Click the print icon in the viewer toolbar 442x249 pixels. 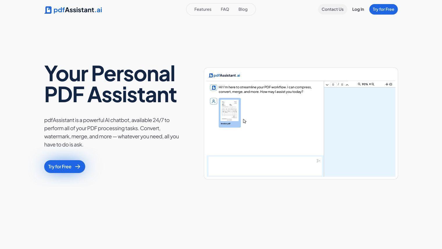[391, 84]
